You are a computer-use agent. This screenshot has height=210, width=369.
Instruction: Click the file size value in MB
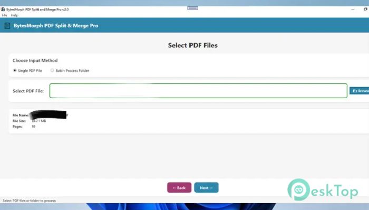tap(38, 121)
